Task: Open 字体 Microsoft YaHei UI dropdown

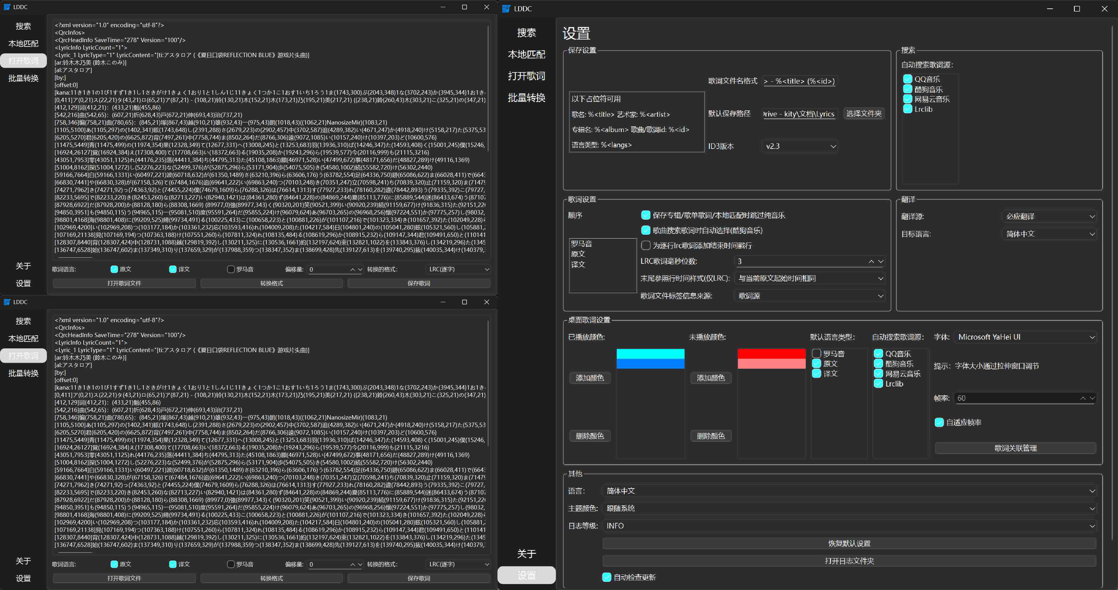Action: coord(1025,337)
